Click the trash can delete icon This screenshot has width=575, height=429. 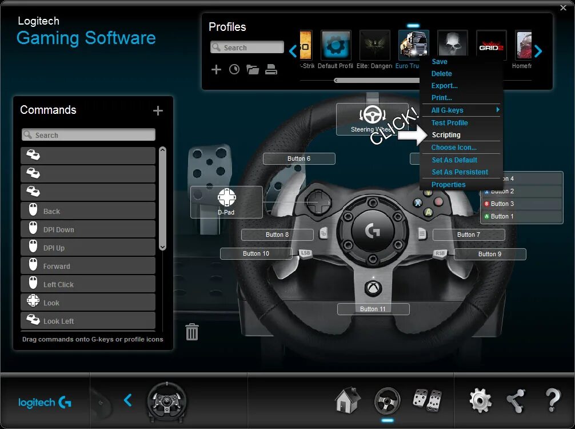pyautogui.click(x=192, y=332)
